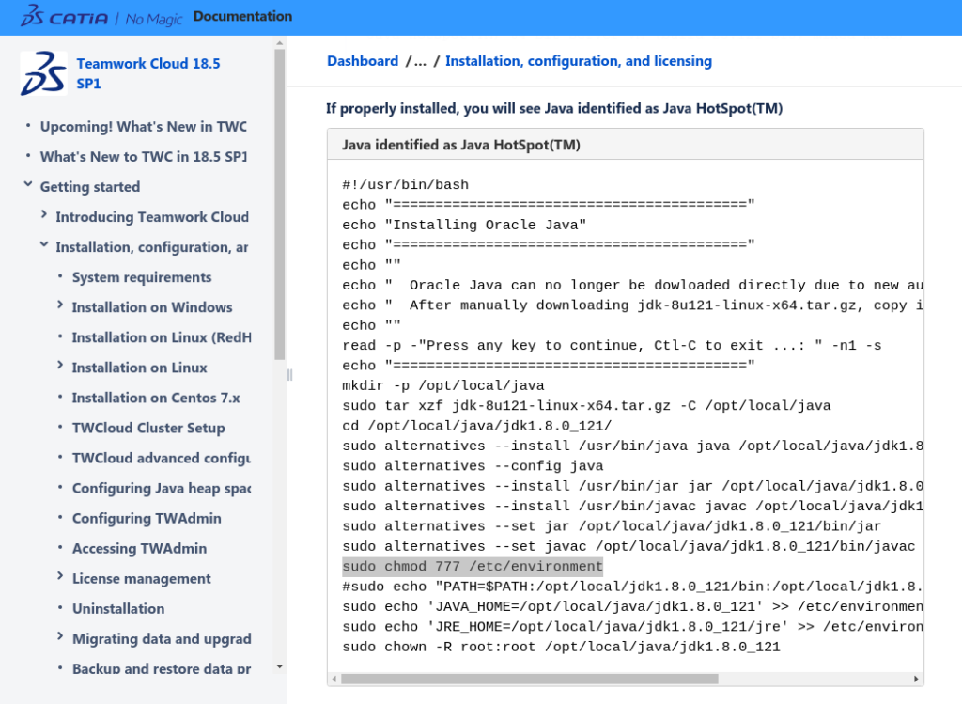962x704 pixels.
Task: Open Installation, configuration, and licensing breadcrumb
Action: (579, 61)
